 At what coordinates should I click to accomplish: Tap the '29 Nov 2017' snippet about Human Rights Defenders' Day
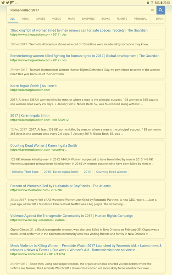pyautogui.click(x=85, y=72)
